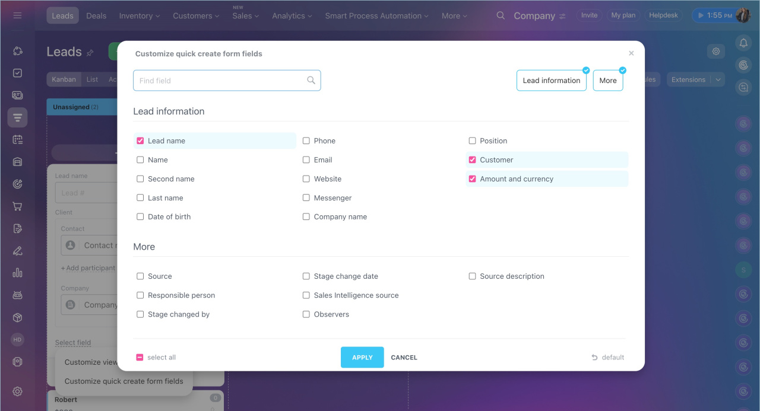This screenshot has width=760, height=411.
Task: Open the calendar icon in left sidebar
Action: point(17,140)
